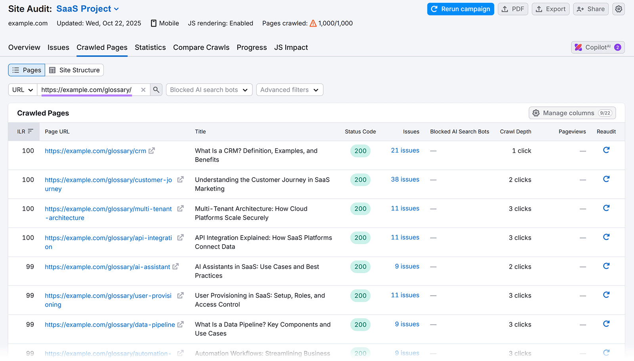
Task: Click the '1 click' crawl depth cell
Action: [x=521, y=151]
